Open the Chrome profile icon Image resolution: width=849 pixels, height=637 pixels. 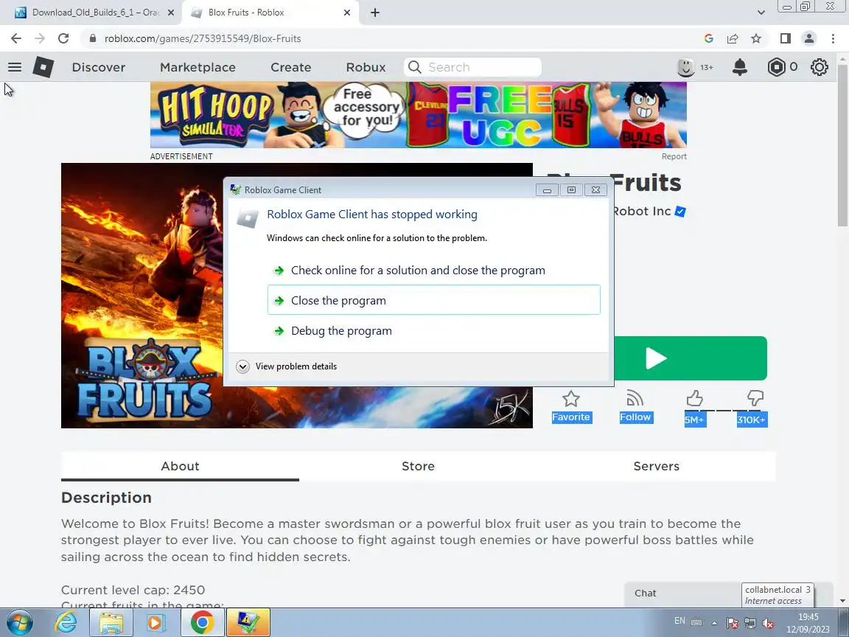(x=809, y=38)
